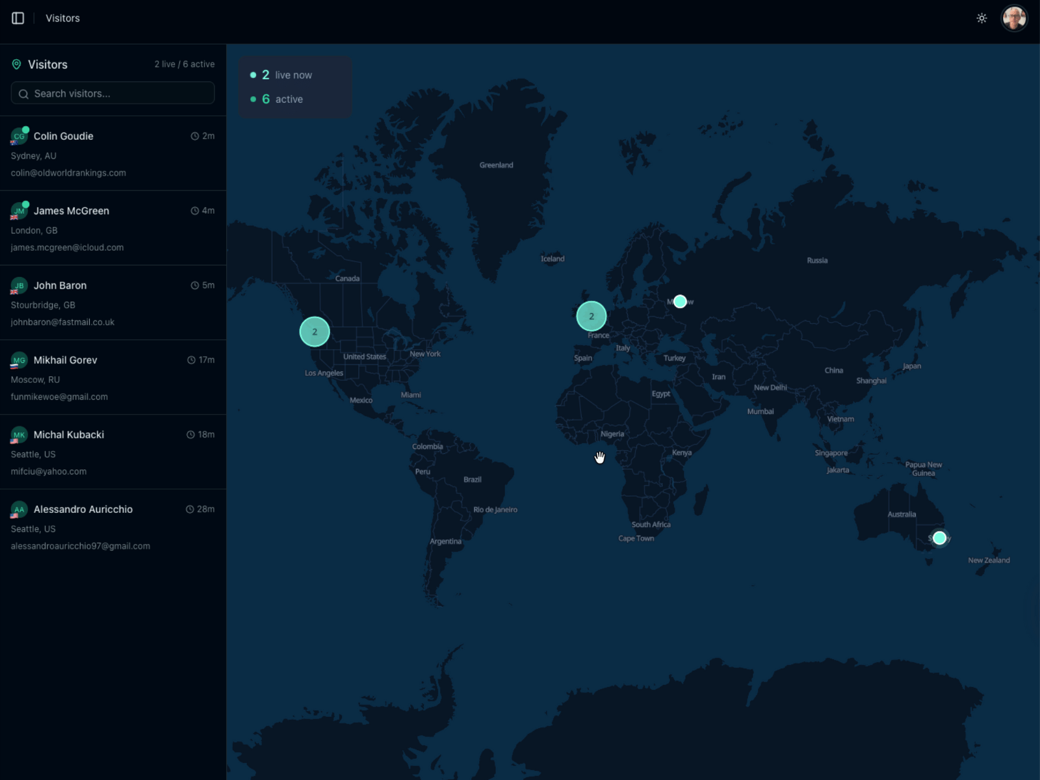
Task: Select the visitor marker near Sydney, Australia
Action: (939, 538)
